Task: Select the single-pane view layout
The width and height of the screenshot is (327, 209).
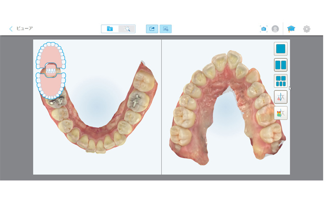Action: click(x=281, y=49)
